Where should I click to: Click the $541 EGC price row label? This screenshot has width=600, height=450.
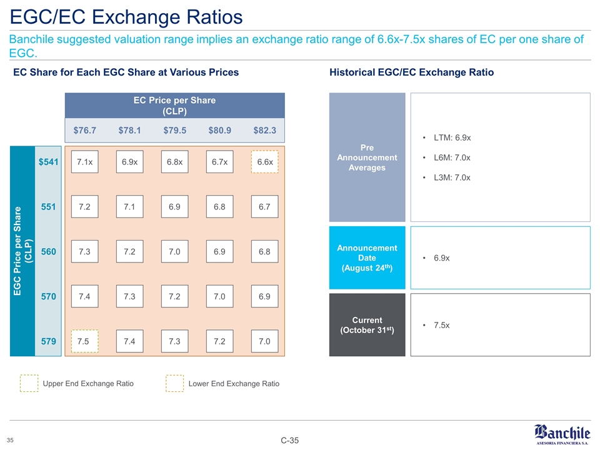click(48, 162)
